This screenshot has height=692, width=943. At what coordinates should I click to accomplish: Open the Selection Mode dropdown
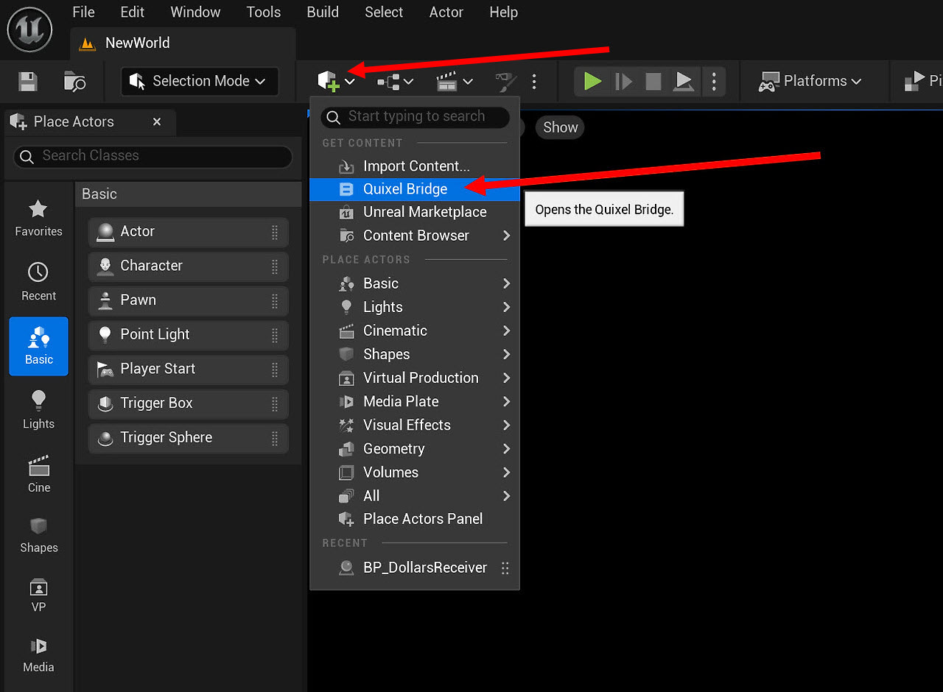(200, 81)
